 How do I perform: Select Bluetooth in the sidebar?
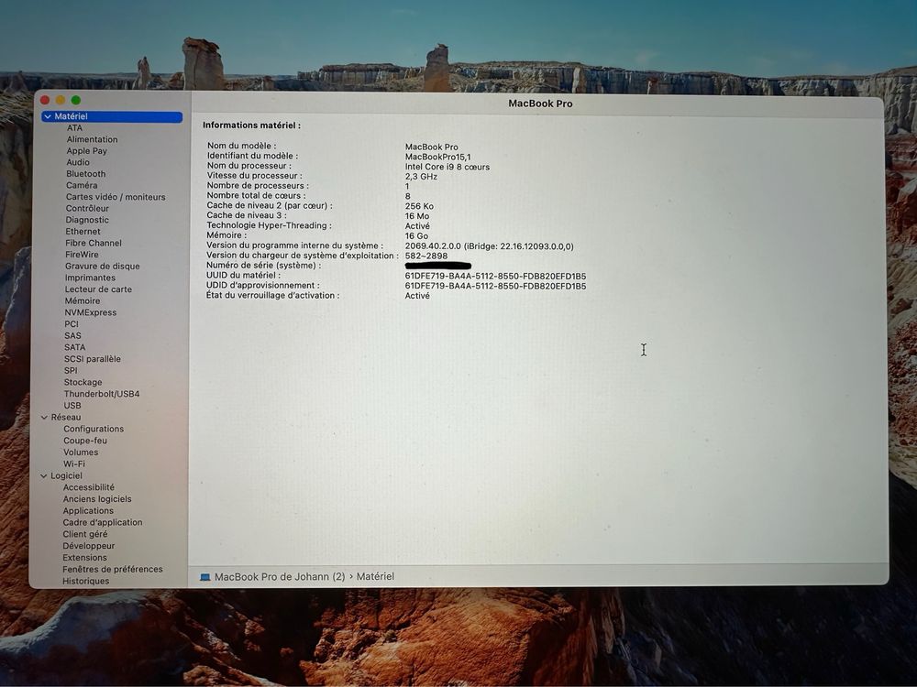pyautogui.click(x=86, y=174)
